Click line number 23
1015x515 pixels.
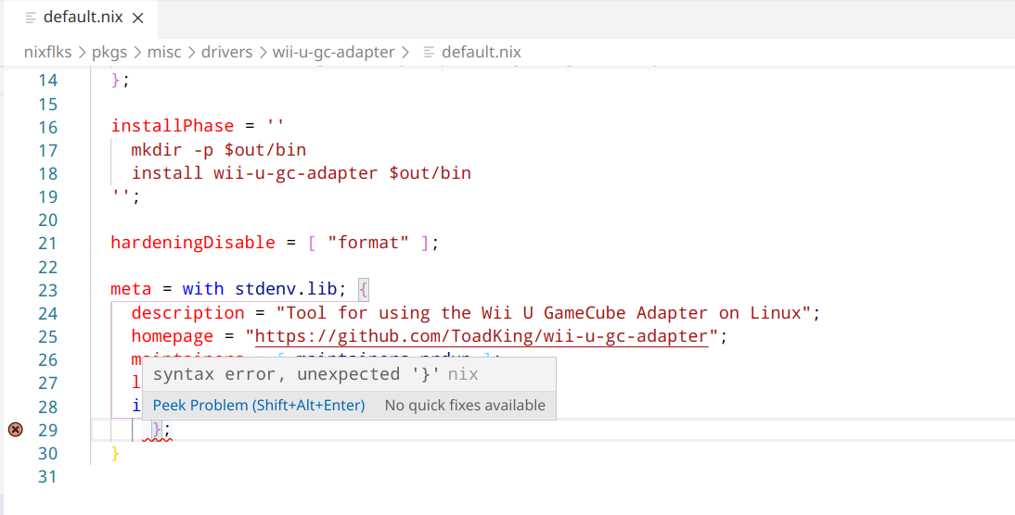pyautogui.click(x=47, y=290)
